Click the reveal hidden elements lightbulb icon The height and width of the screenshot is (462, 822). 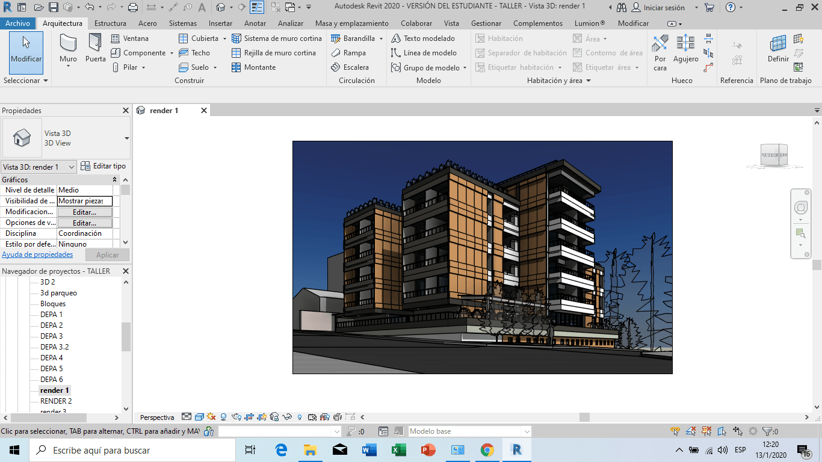pyautogui.click(x=300, y=417)
